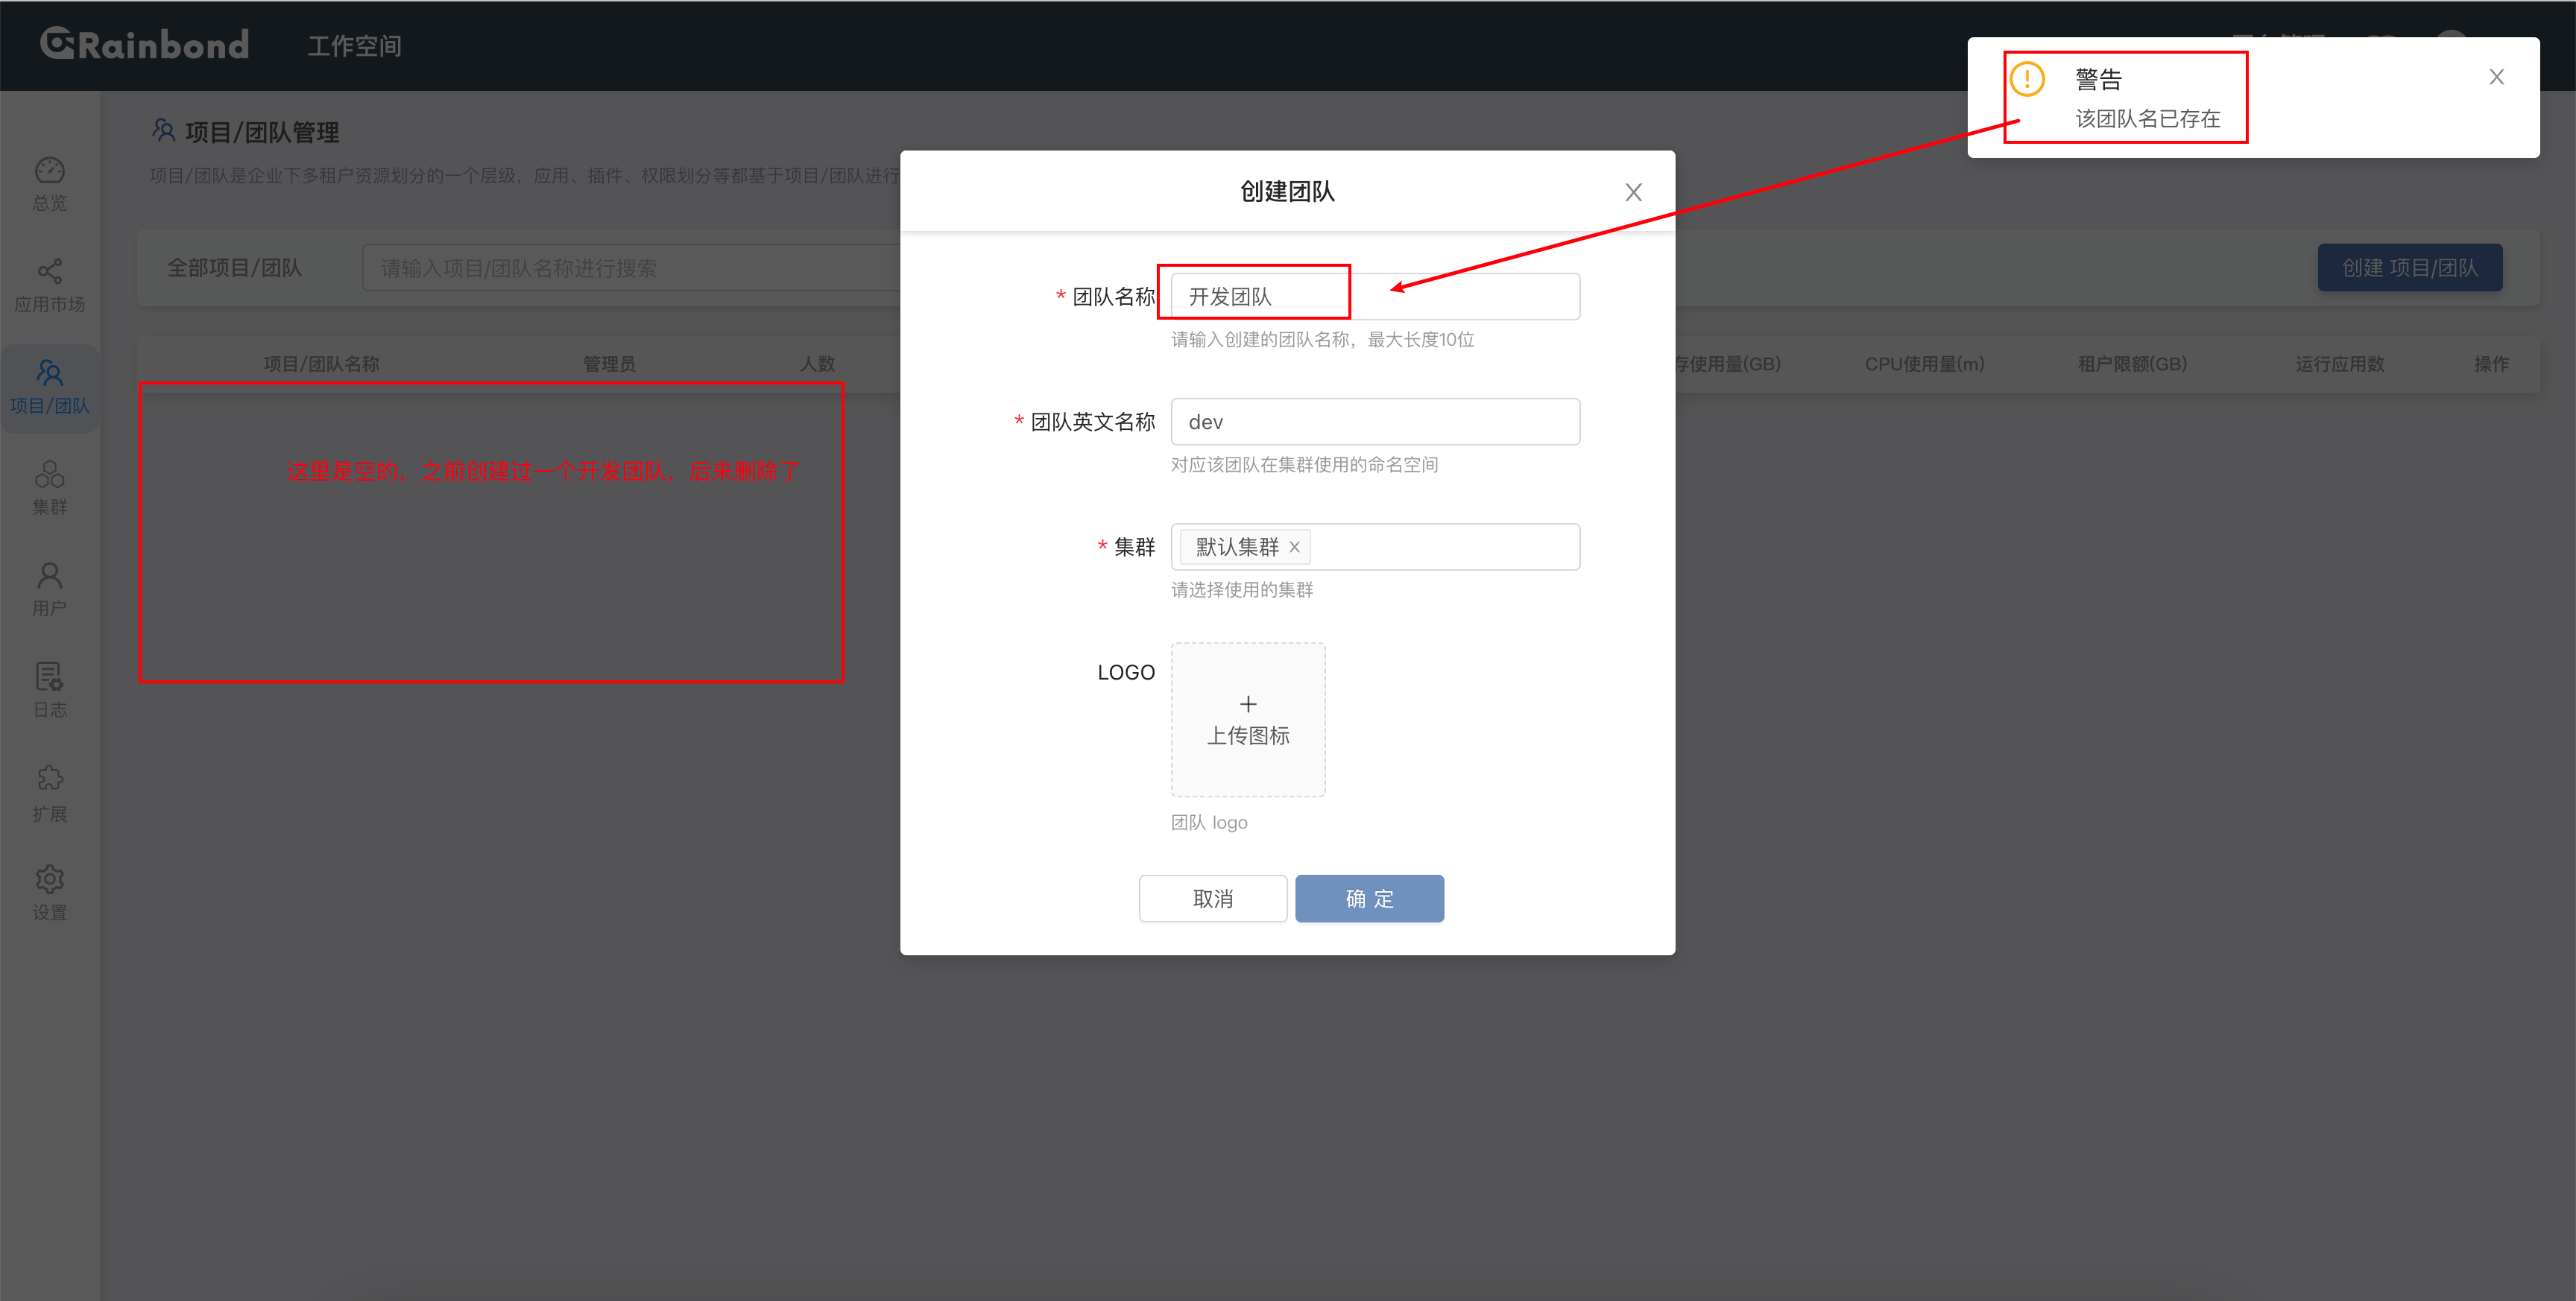Click the CPU使用量(m) column header
Image resolution: width=2576 pixels, height=1301 pixels.
tap(1924, 364)
